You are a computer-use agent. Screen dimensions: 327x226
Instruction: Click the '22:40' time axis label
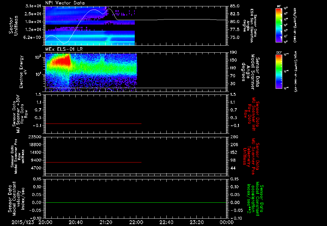(166, 222)
